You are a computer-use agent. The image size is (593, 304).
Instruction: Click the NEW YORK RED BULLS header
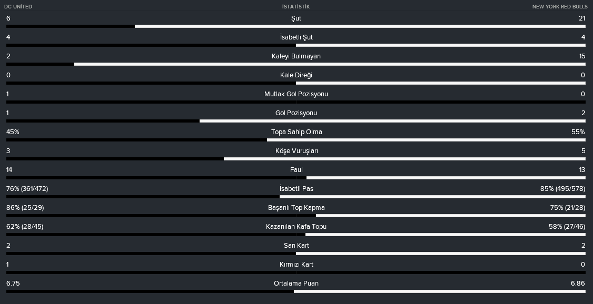pos(560,7)
